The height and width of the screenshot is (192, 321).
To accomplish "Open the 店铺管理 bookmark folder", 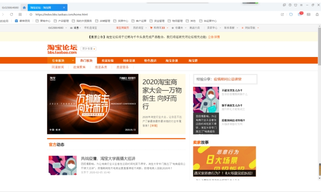I will pos(103,21).
